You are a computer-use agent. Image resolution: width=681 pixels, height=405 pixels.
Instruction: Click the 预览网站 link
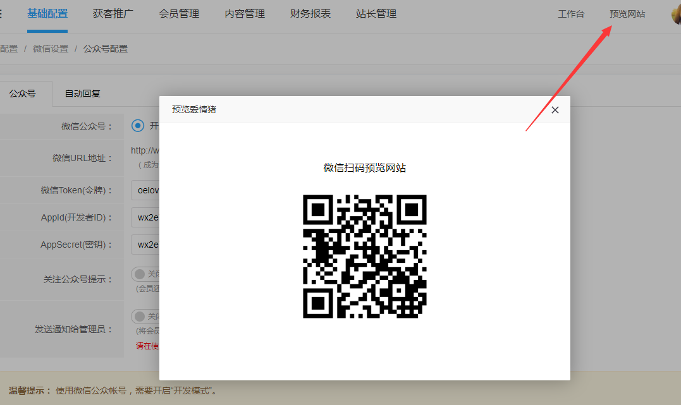[627, 14]
